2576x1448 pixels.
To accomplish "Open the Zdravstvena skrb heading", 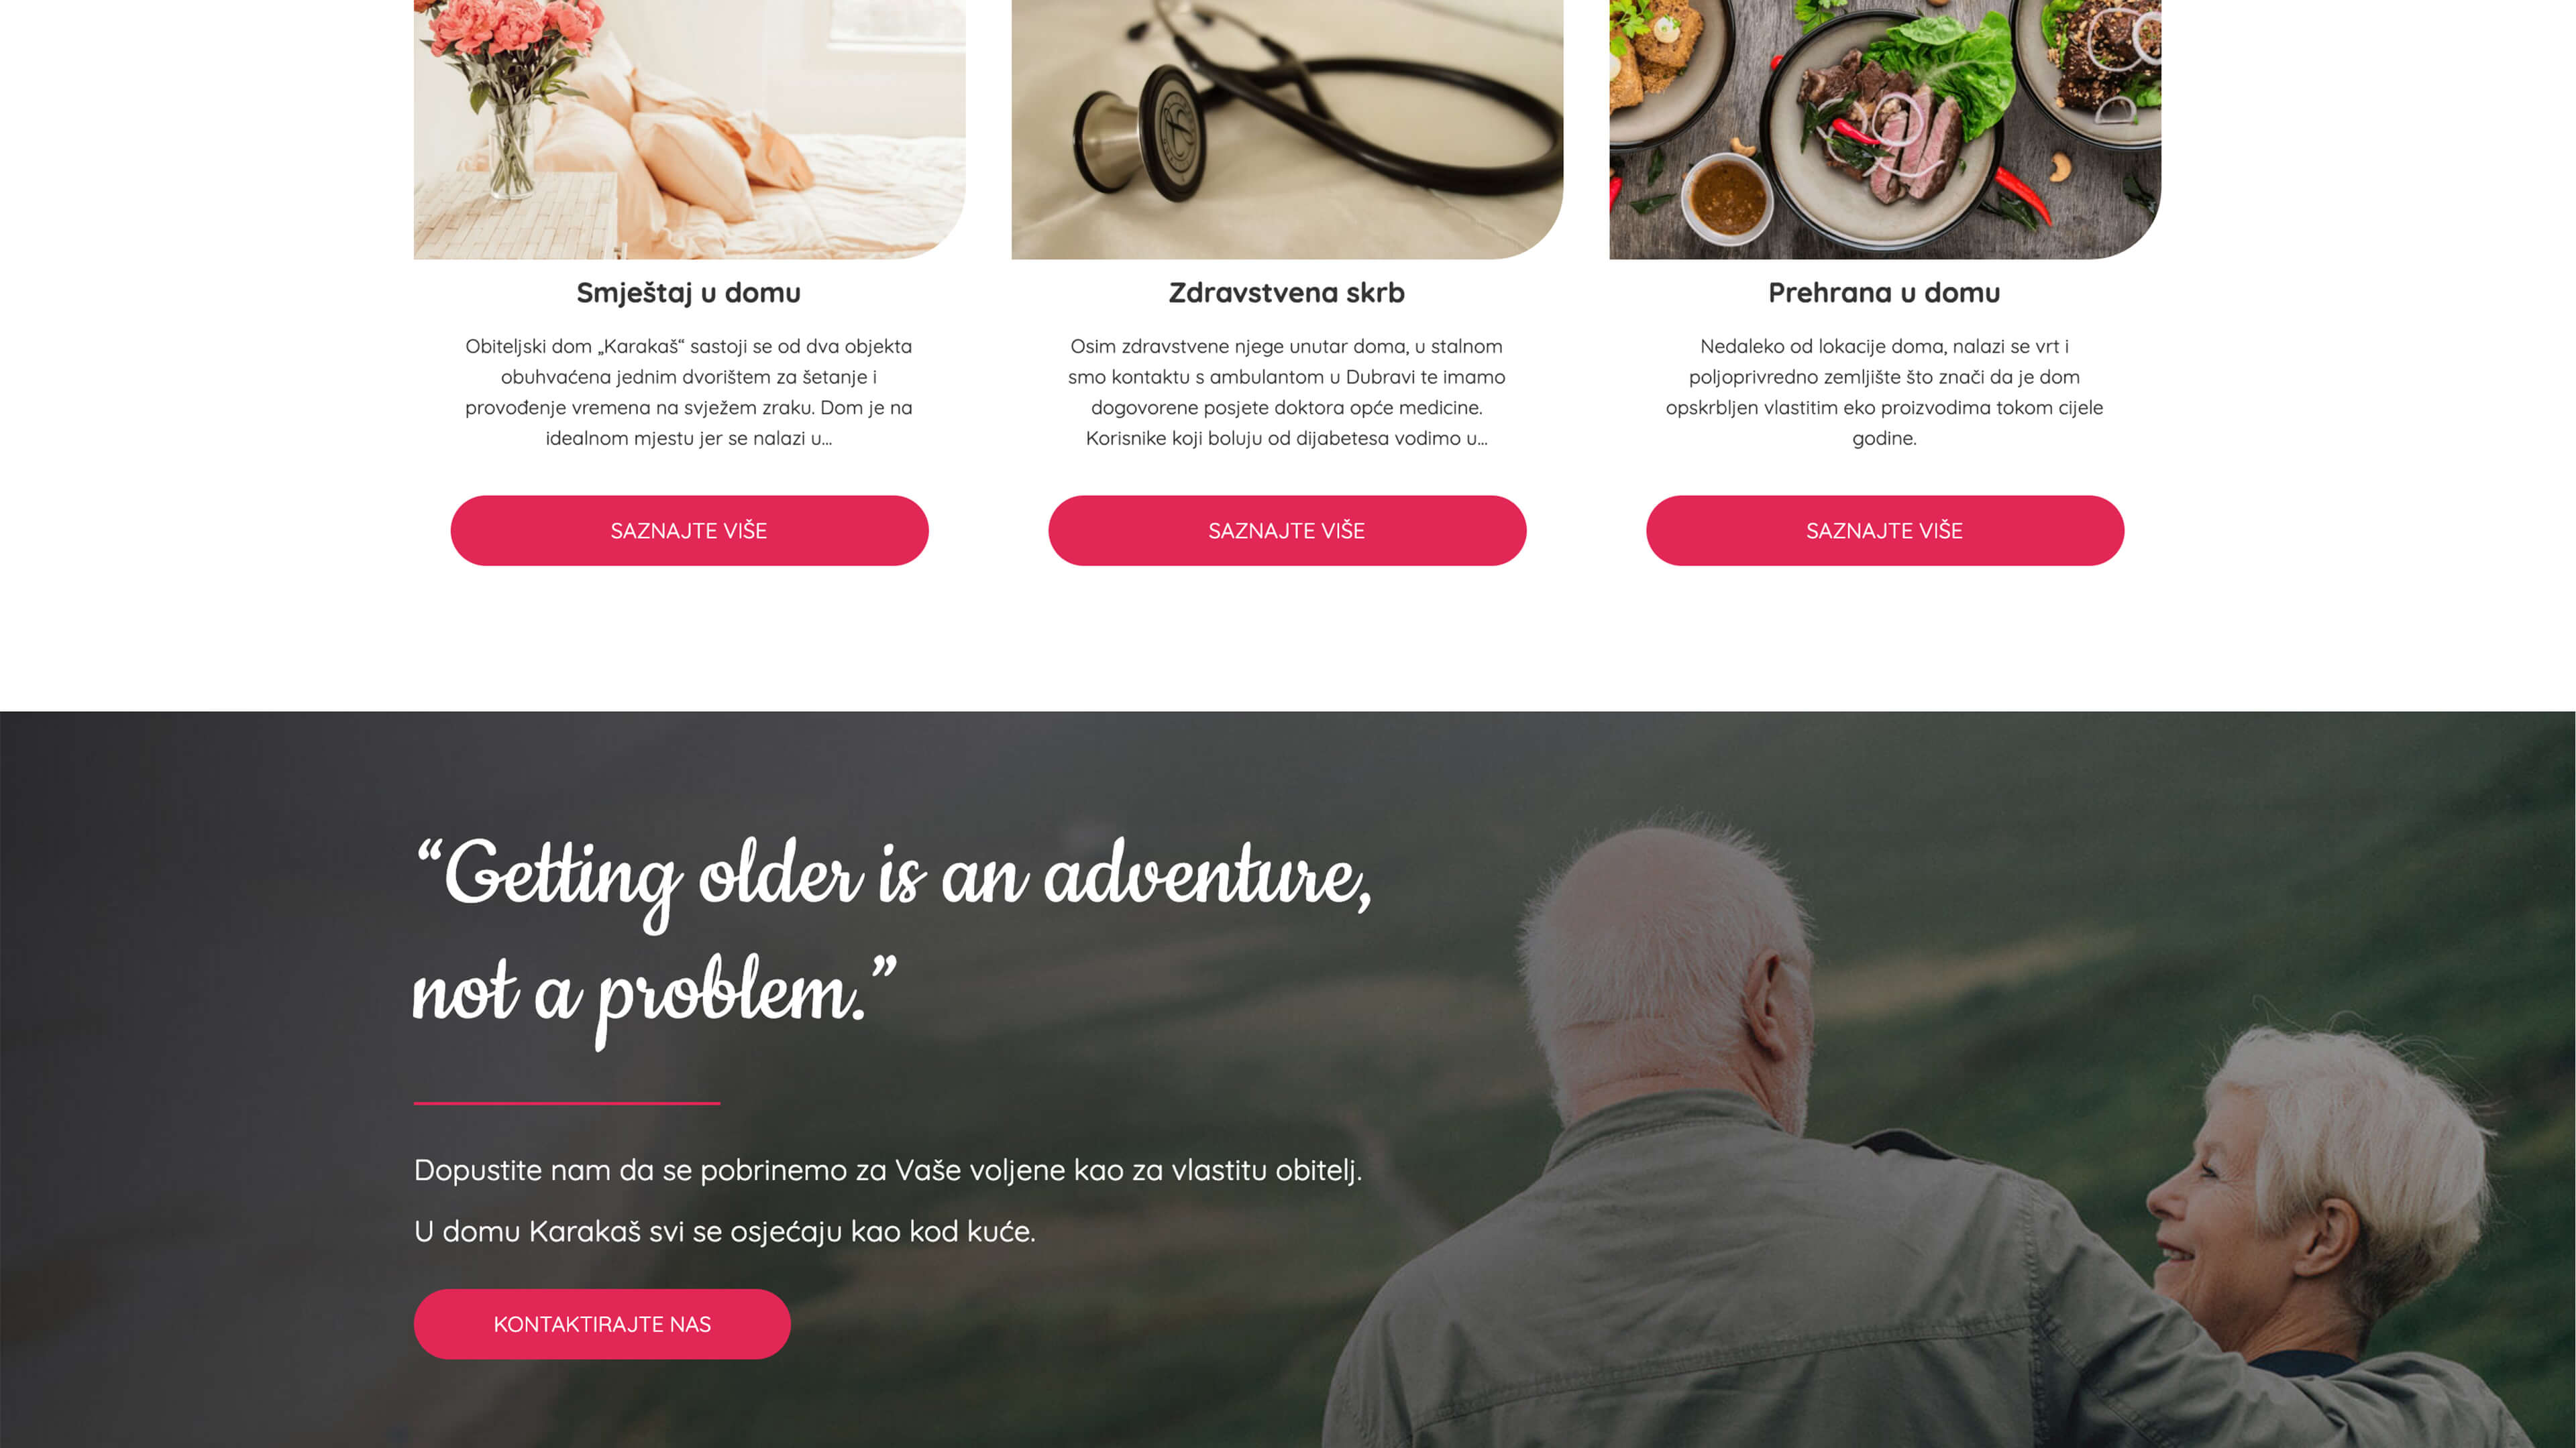I will pos(1287,293).
